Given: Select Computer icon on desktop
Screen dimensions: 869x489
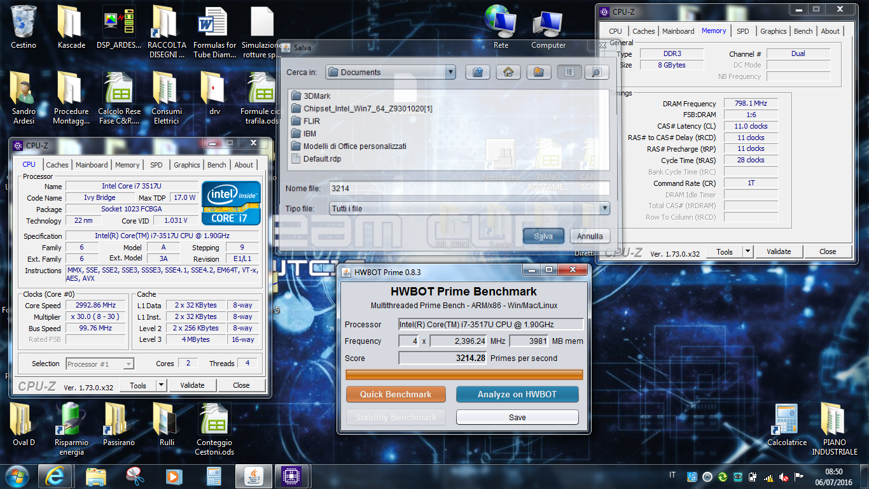Looking at the screenshot, I should click(x=548, y=27).
